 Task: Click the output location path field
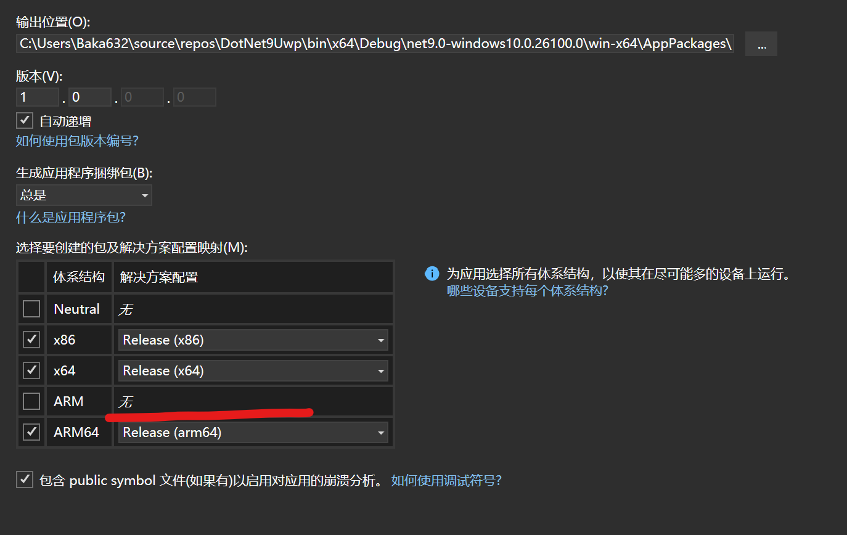pos(375,44)
